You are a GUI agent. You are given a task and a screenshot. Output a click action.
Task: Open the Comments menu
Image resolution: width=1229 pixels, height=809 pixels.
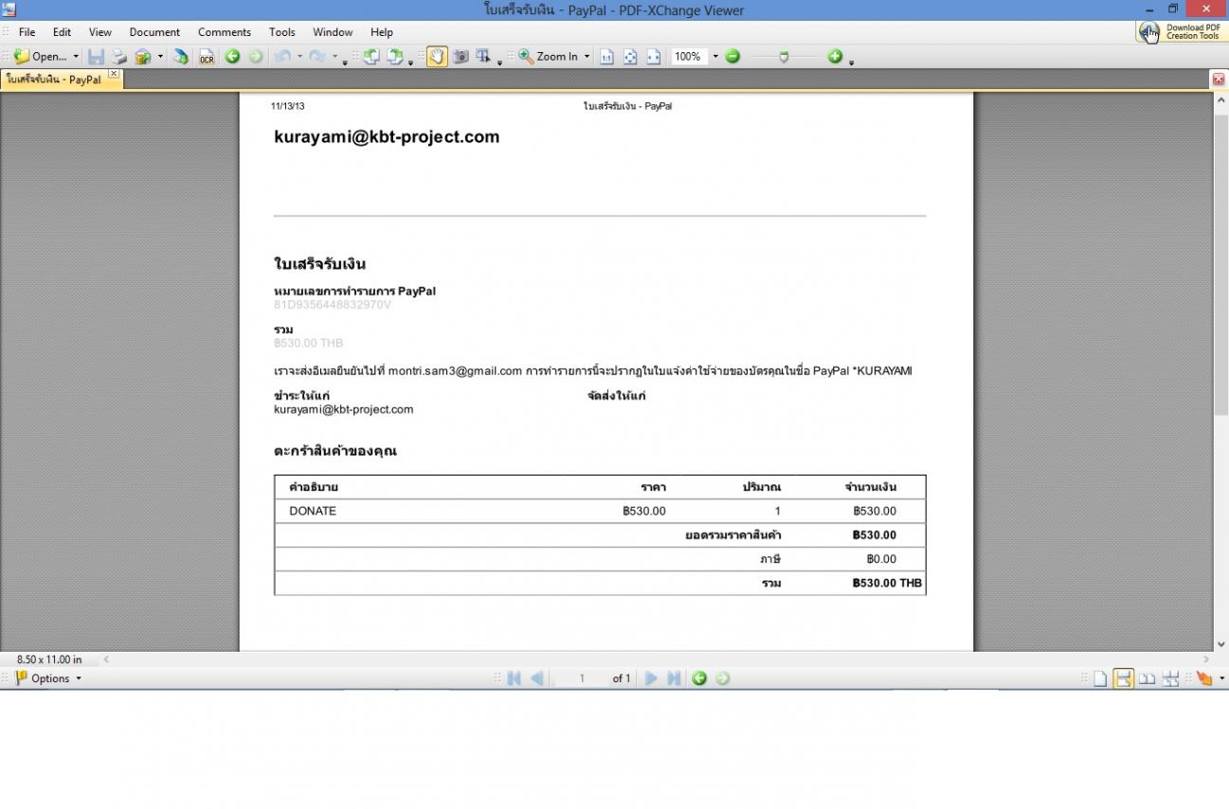point(224,32)
